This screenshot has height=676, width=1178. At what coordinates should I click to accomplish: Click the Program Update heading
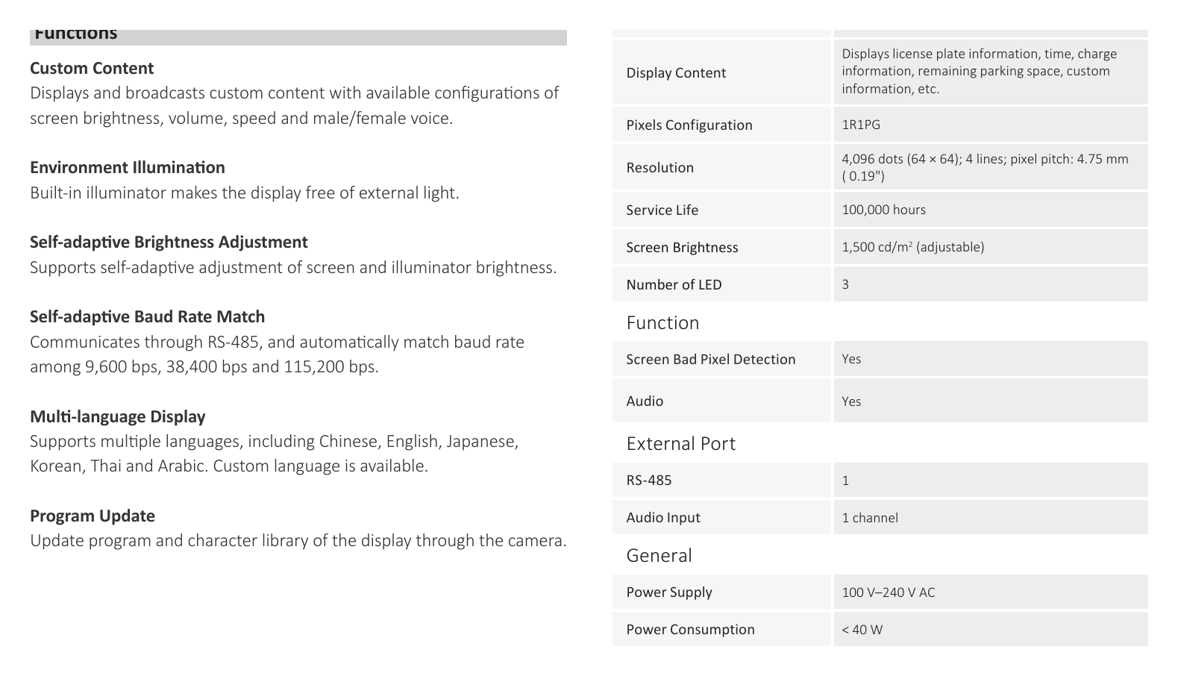pyautogui.click(x=93, y=516)
